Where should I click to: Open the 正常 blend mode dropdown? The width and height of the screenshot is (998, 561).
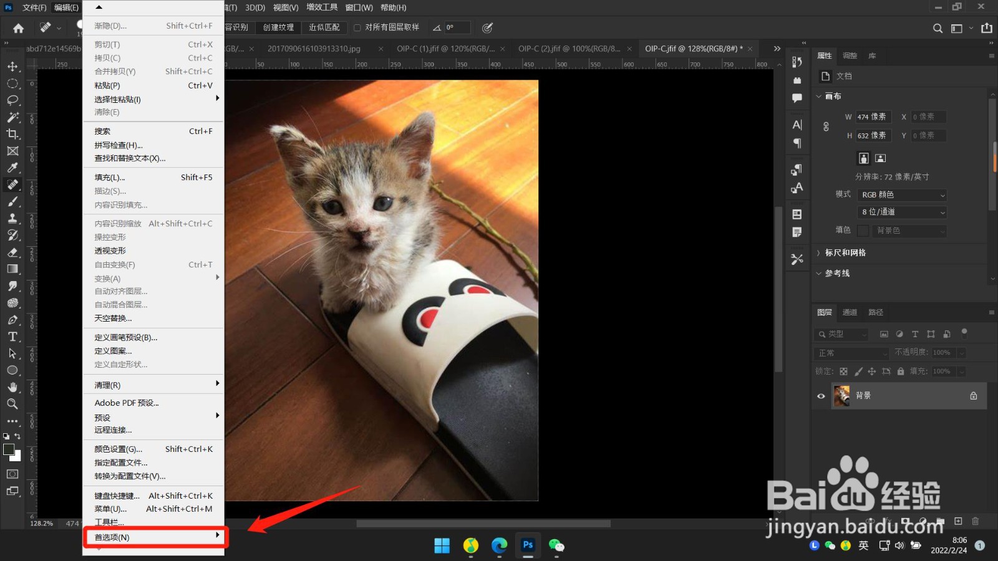(x=851, y=353)
